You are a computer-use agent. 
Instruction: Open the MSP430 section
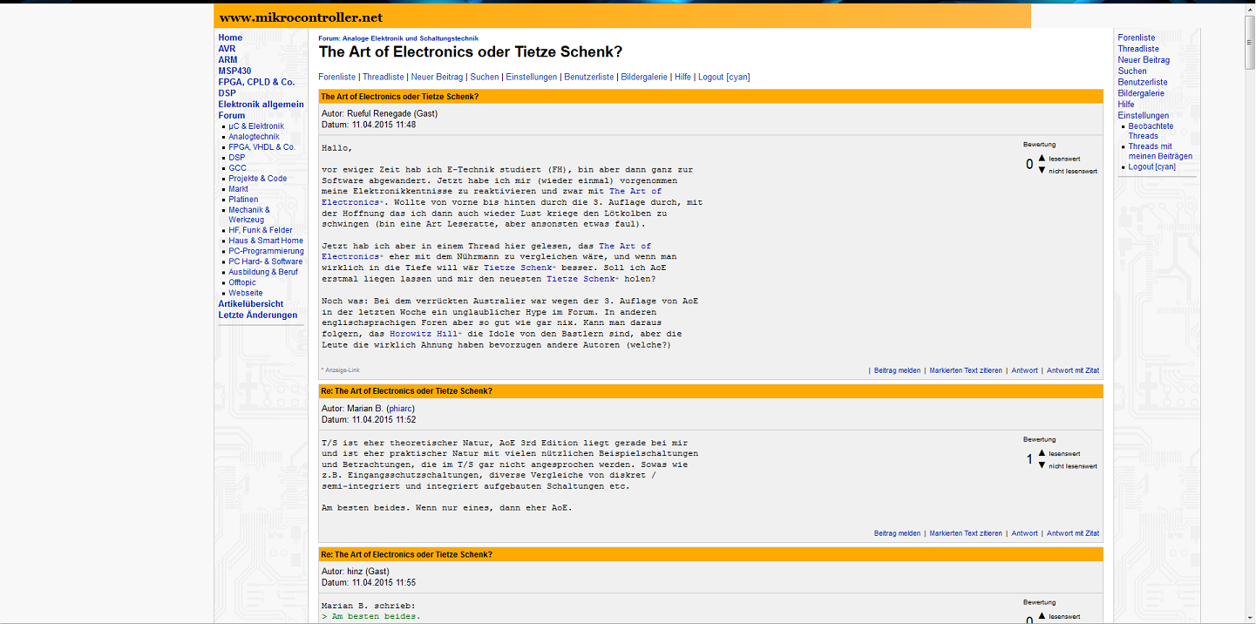click(234, 71)
